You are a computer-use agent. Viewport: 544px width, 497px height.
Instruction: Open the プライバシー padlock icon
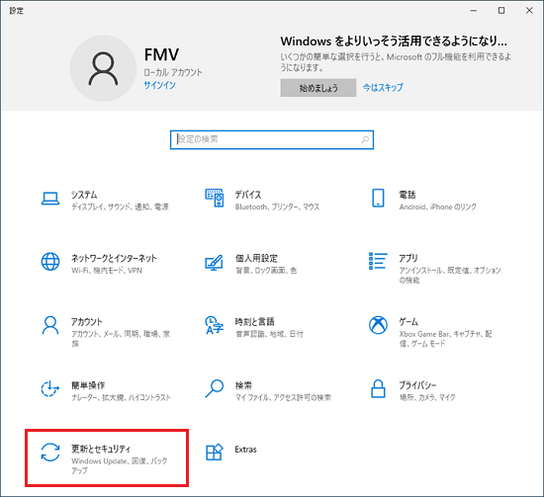[x=378, y=388]
